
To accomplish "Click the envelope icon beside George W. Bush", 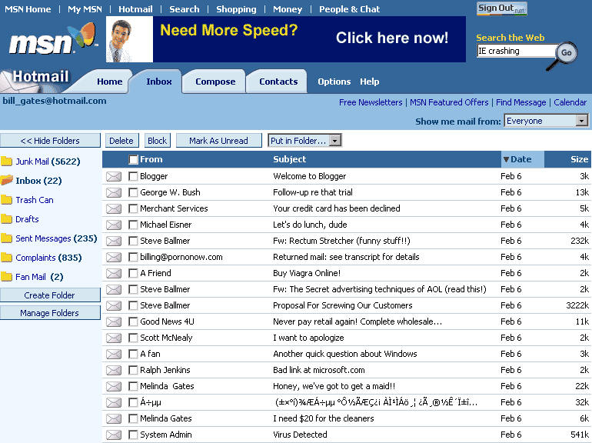I will click(114, 192).
